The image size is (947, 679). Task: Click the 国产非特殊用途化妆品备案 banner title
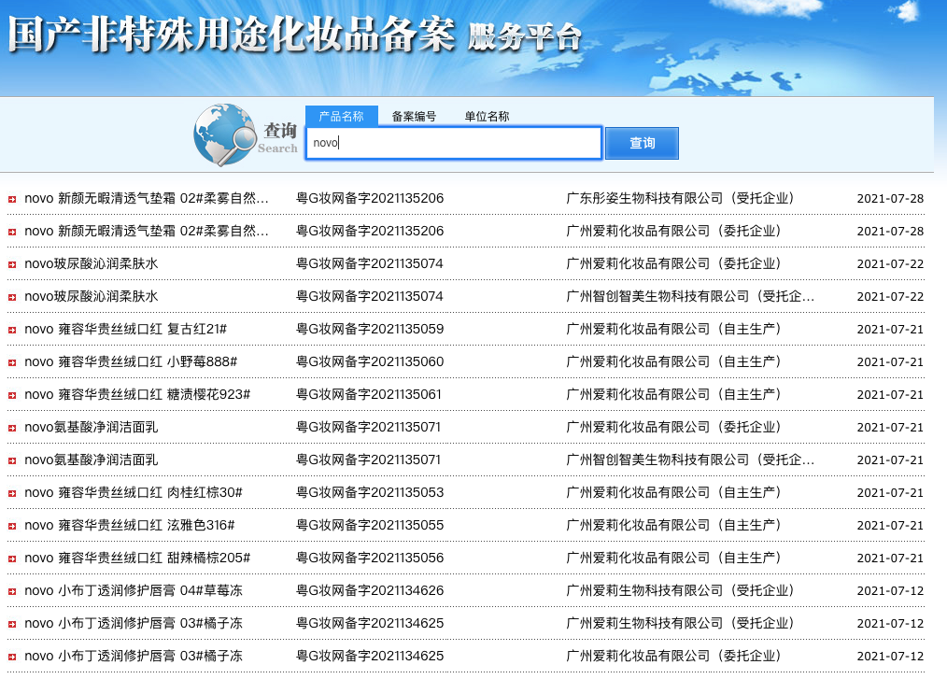coord(231,35)
